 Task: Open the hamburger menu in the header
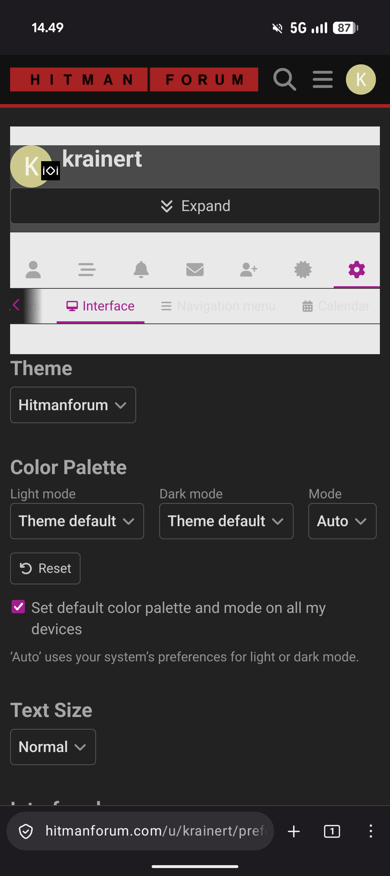[323, 80]
